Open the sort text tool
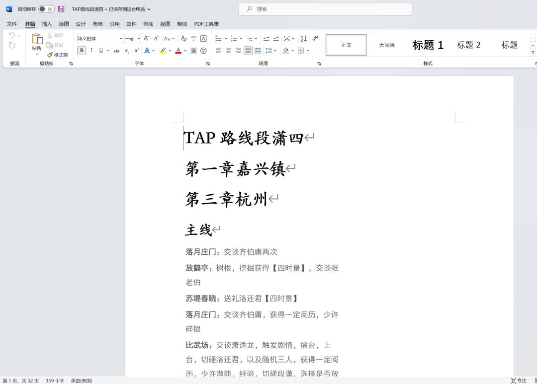537x384 pixels. click(304, 38)
